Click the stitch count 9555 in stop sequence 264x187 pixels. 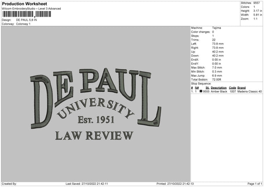206,91
